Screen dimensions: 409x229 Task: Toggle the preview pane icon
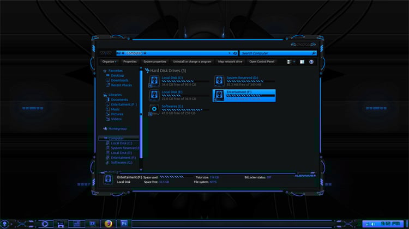click(302, 62)
